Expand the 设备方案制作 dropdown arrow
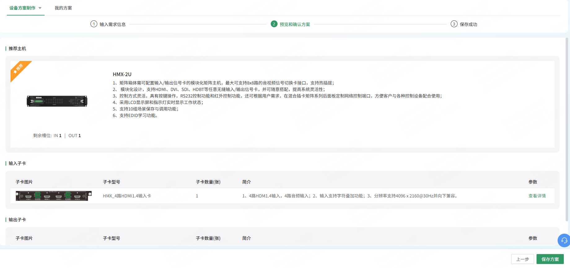The height and width of the screenshot is (268, 570). coord(40,8)
